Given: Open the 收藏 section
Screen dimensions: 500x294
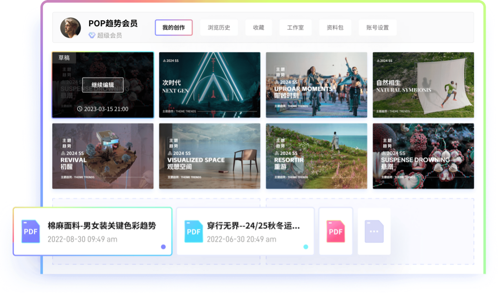Looking at the screenshot, I should coord(259,27).
